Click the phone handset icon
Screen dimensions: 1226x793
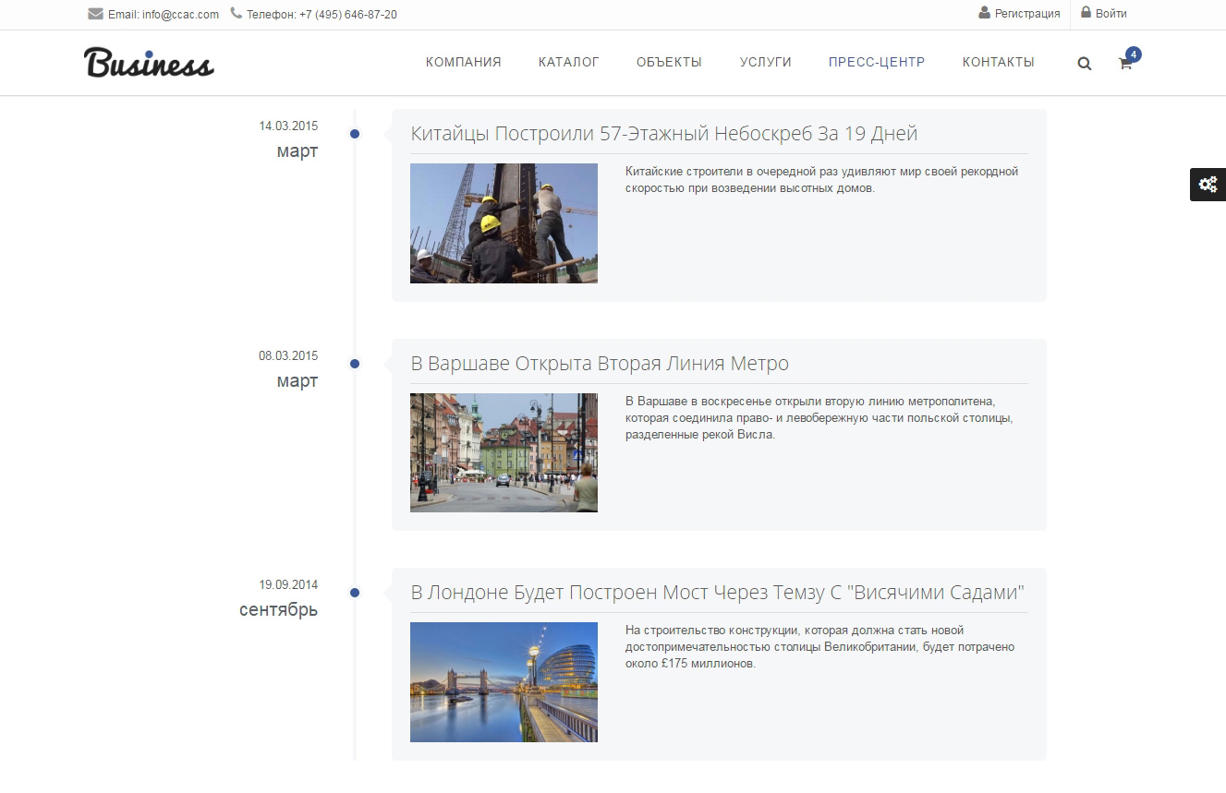pos(237,14)
